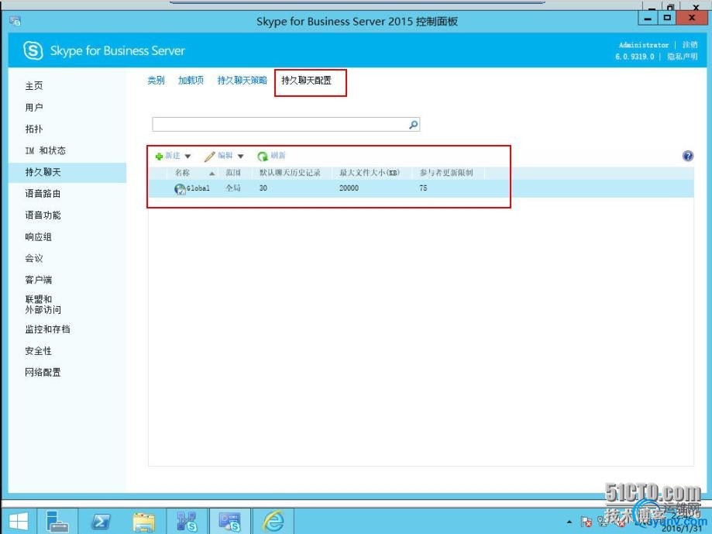
Task: Open File Explorer from the taskbar
Action: click(143, 521)
